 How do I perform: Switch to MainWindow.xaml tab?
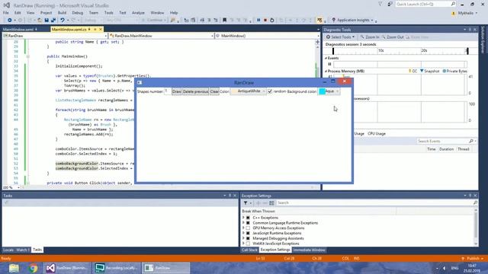(x=18, y=29)
